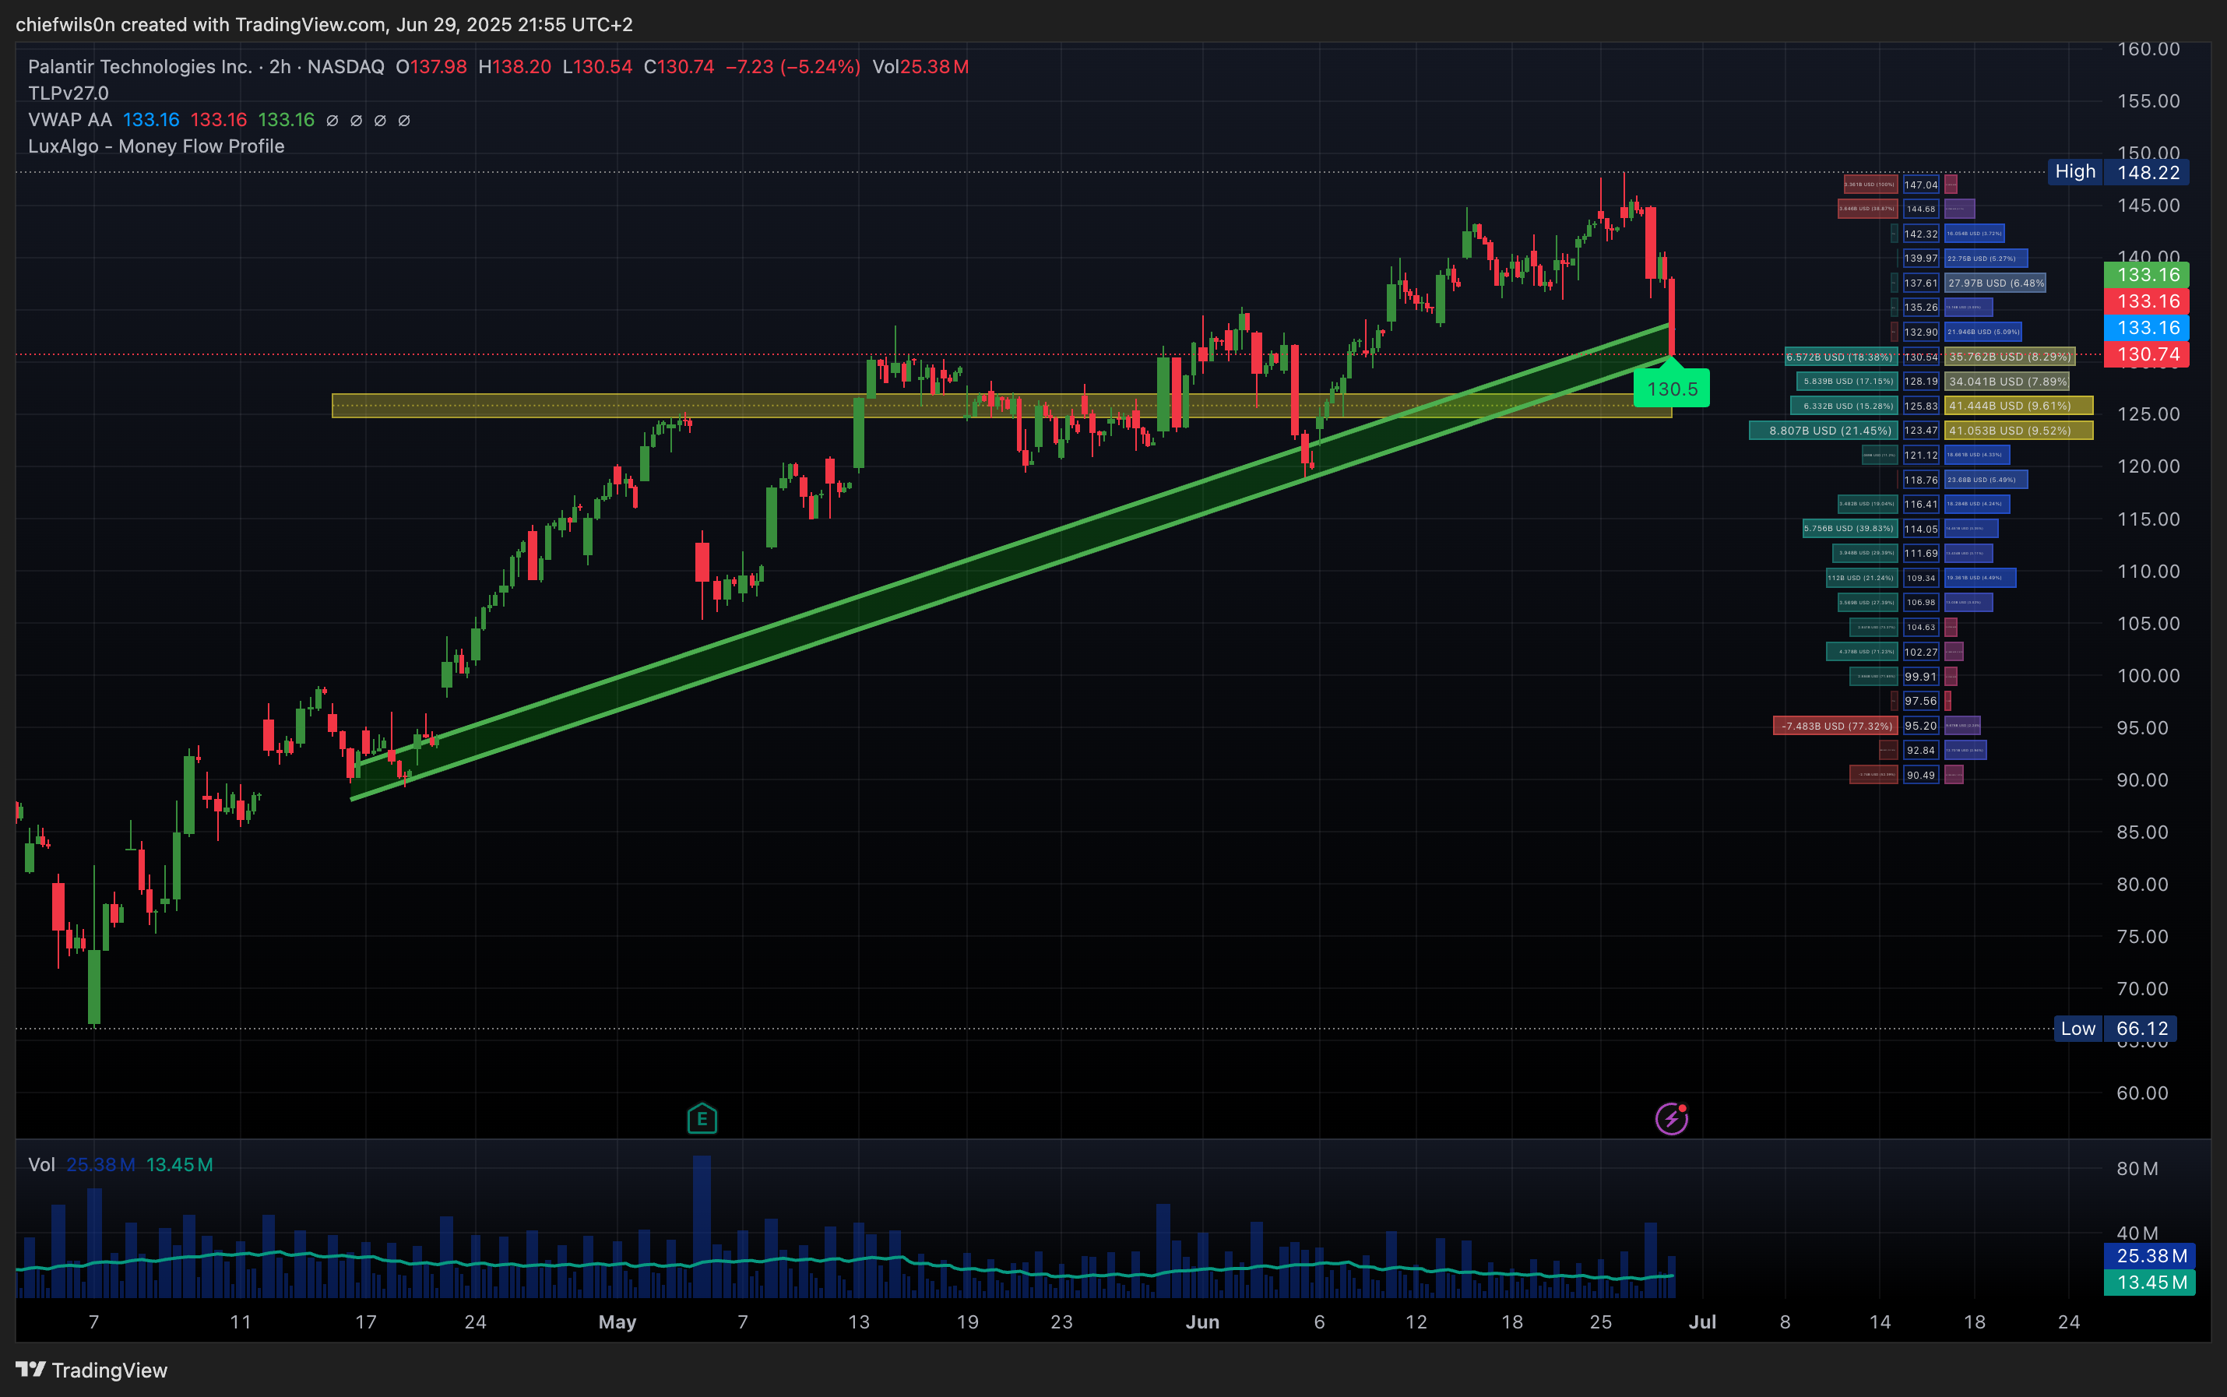Select the TLPv27.0 indicator legend

tap(69, 93)
